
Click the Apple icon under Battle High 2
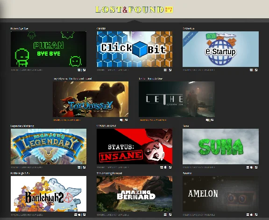79,215
